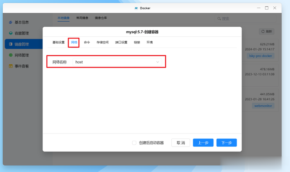
Task: Open the 网络名称 host dropdown
Action: point(117,62)
